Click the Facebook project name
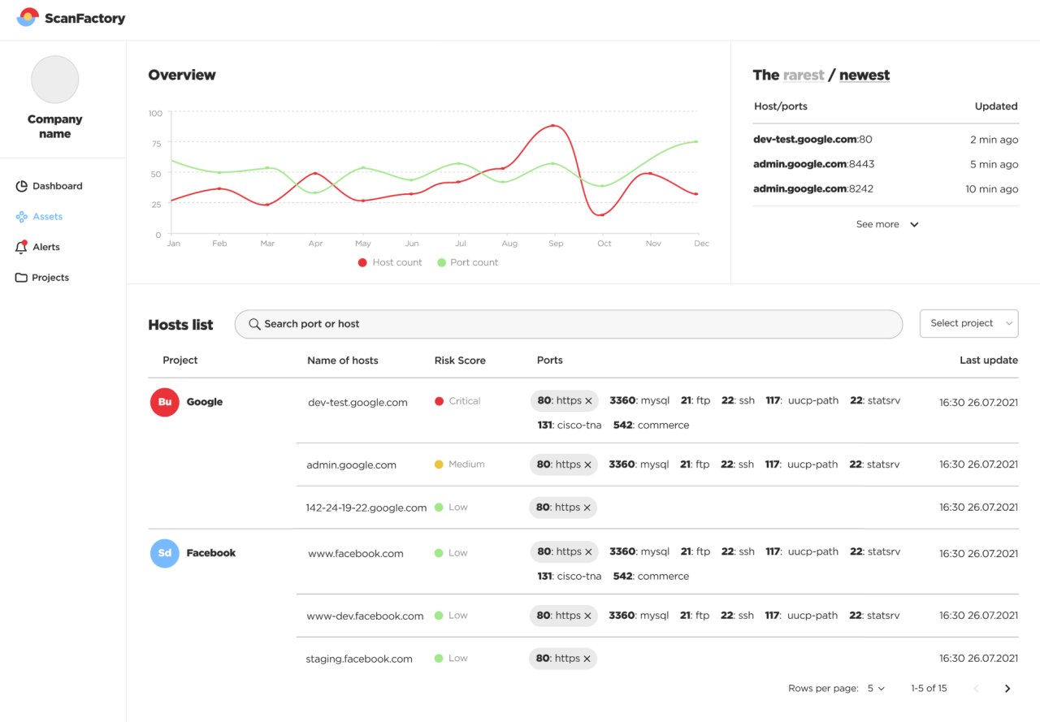1040x722 pixels. (x=211, y=553)
